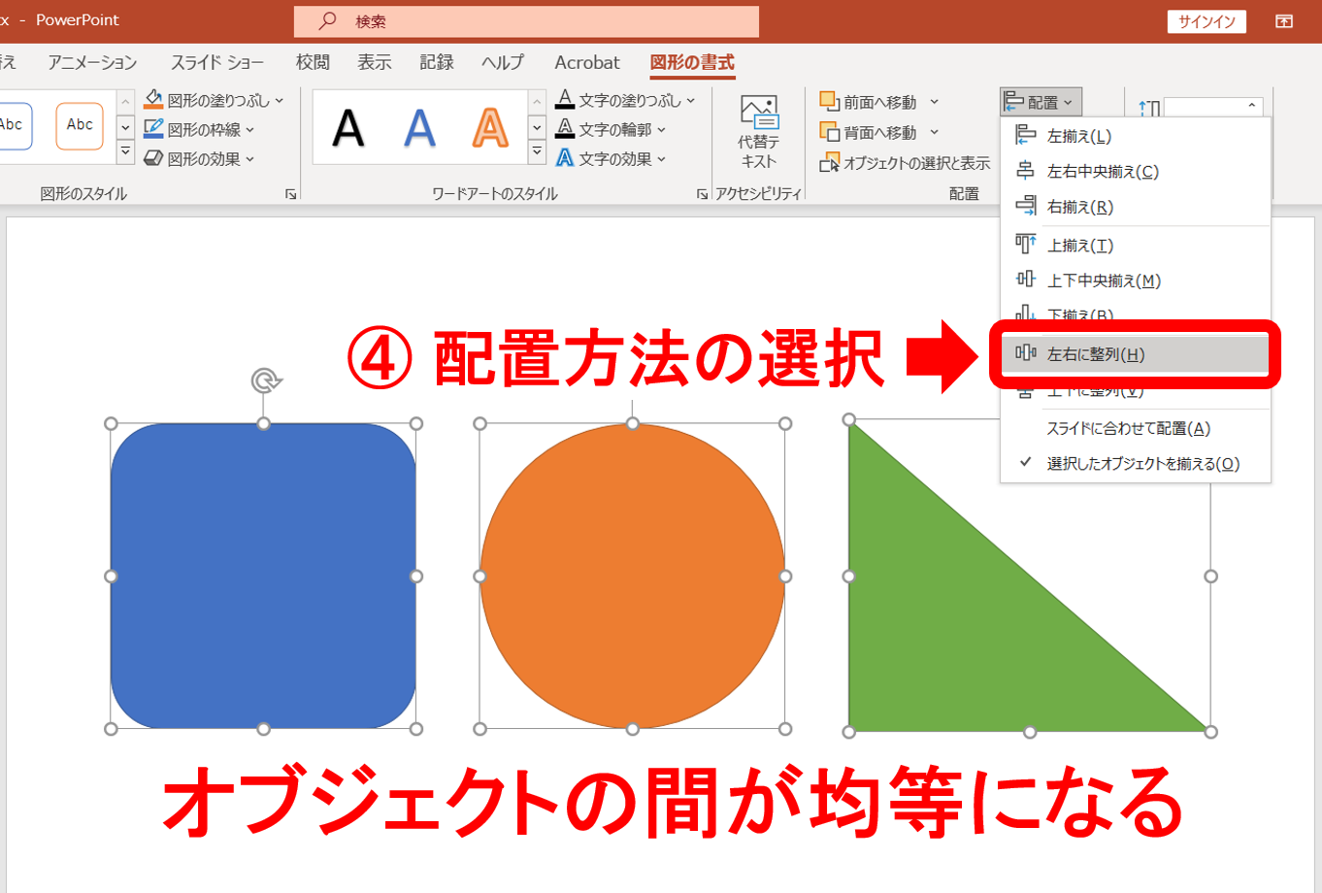Open 前面へ移動 dropdown arrow
The width and height of the screenshot is (1322, 893).
point(934,102)
